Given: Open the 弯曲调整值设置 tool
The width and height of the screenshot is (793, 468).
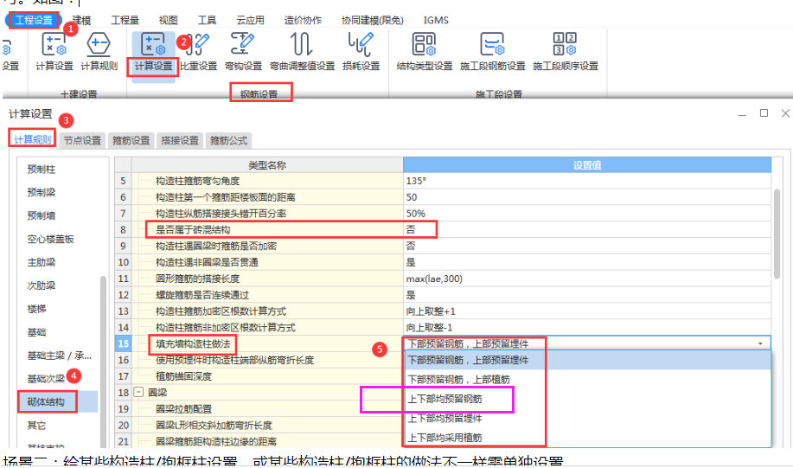Looking at the screenshot, I should tap(302, 52).
